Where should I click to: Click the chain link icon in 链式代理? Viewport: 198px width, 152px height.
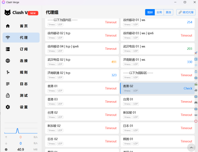coord(180,12)
